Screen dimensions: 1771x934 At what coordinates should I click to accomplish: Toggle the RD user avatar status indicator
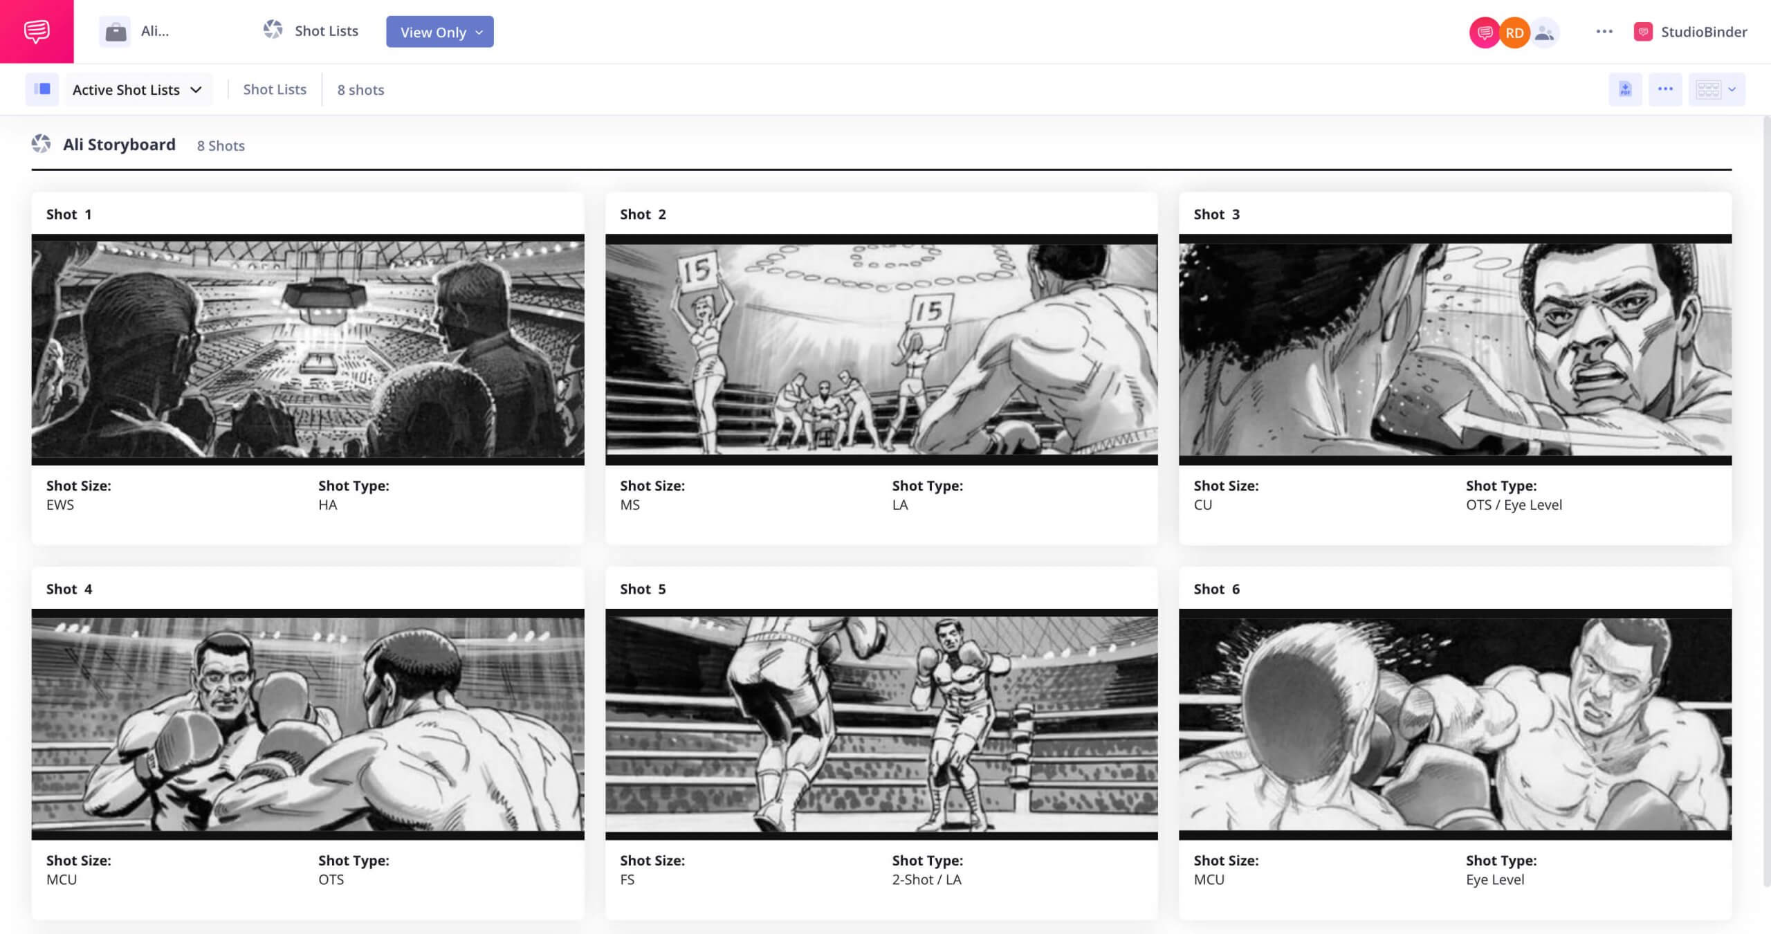[x=1514, y=32]
